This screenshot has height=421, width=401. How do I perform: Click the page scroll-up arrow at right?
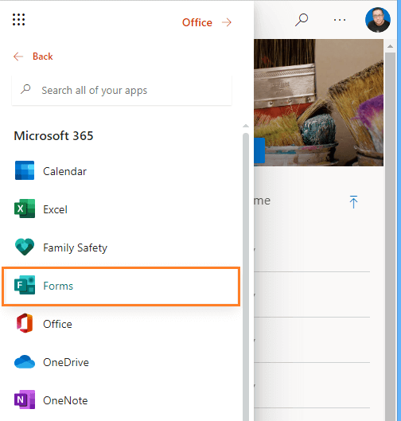point(391,46)
